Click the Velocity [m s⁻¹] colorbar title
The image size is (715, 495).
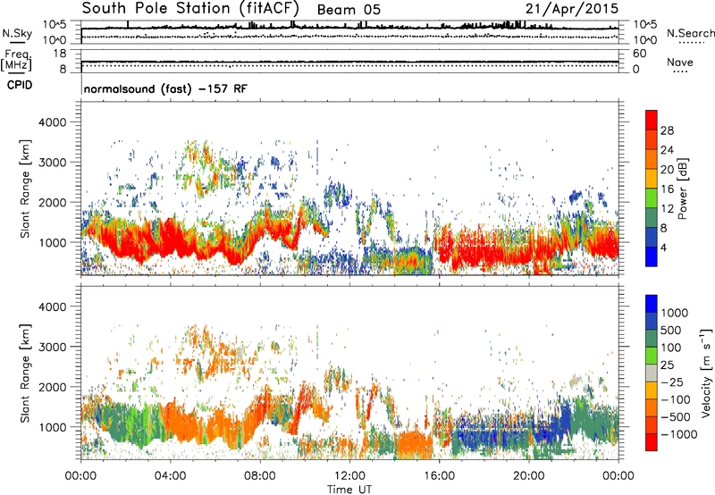click(x=706, y=373)
